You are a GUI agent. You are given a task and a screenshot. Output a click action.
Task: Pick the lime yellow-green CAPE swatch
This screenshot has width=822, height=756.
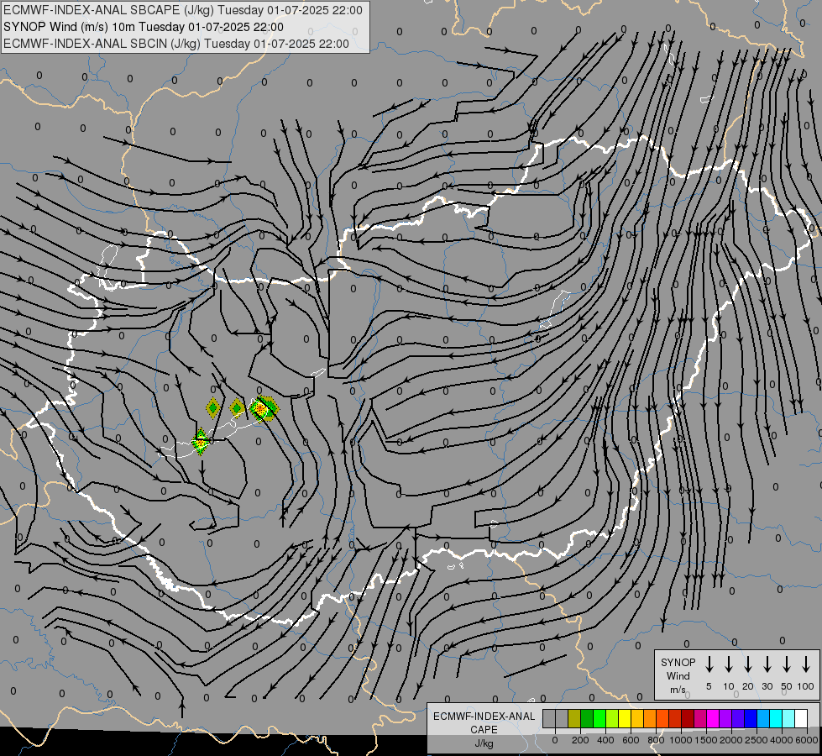[x=612, y=719]
